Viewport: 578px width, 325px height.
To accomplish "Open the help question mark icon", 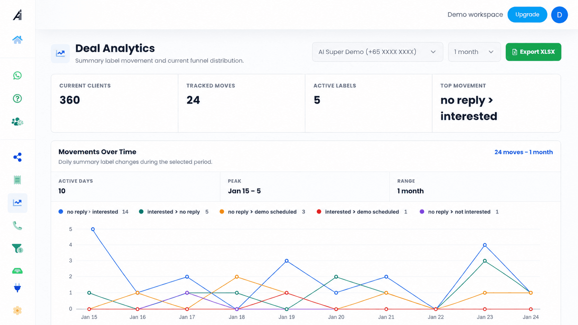I will [x=17, y=98].
